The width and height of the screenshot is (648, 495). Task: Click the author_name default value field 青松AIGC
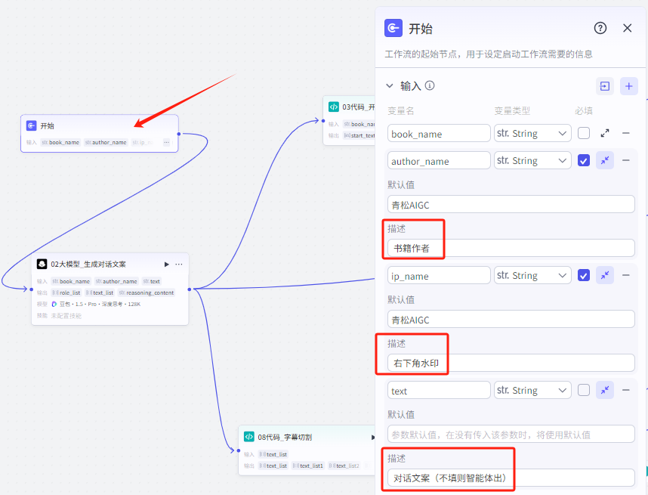pos(510,204)
